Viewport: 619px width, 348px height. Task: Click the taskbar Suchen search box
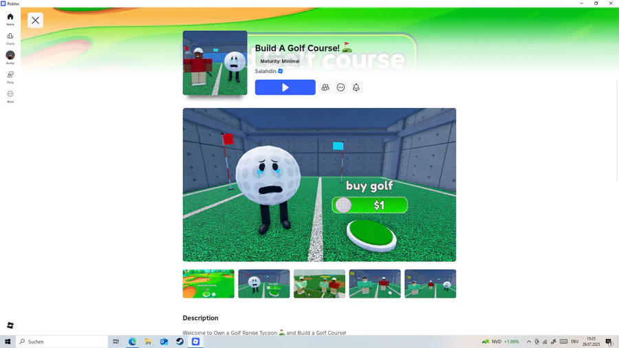[62, 342]
